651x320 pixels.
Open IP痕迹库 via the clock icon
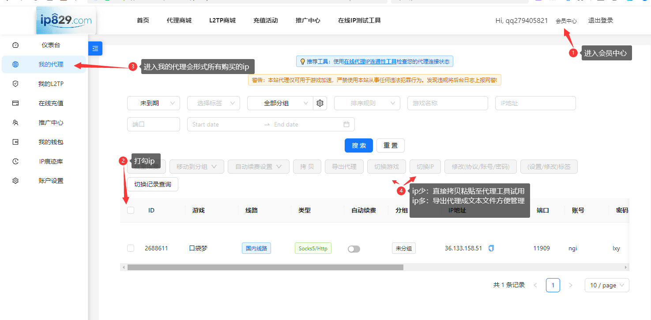(15, 161)
